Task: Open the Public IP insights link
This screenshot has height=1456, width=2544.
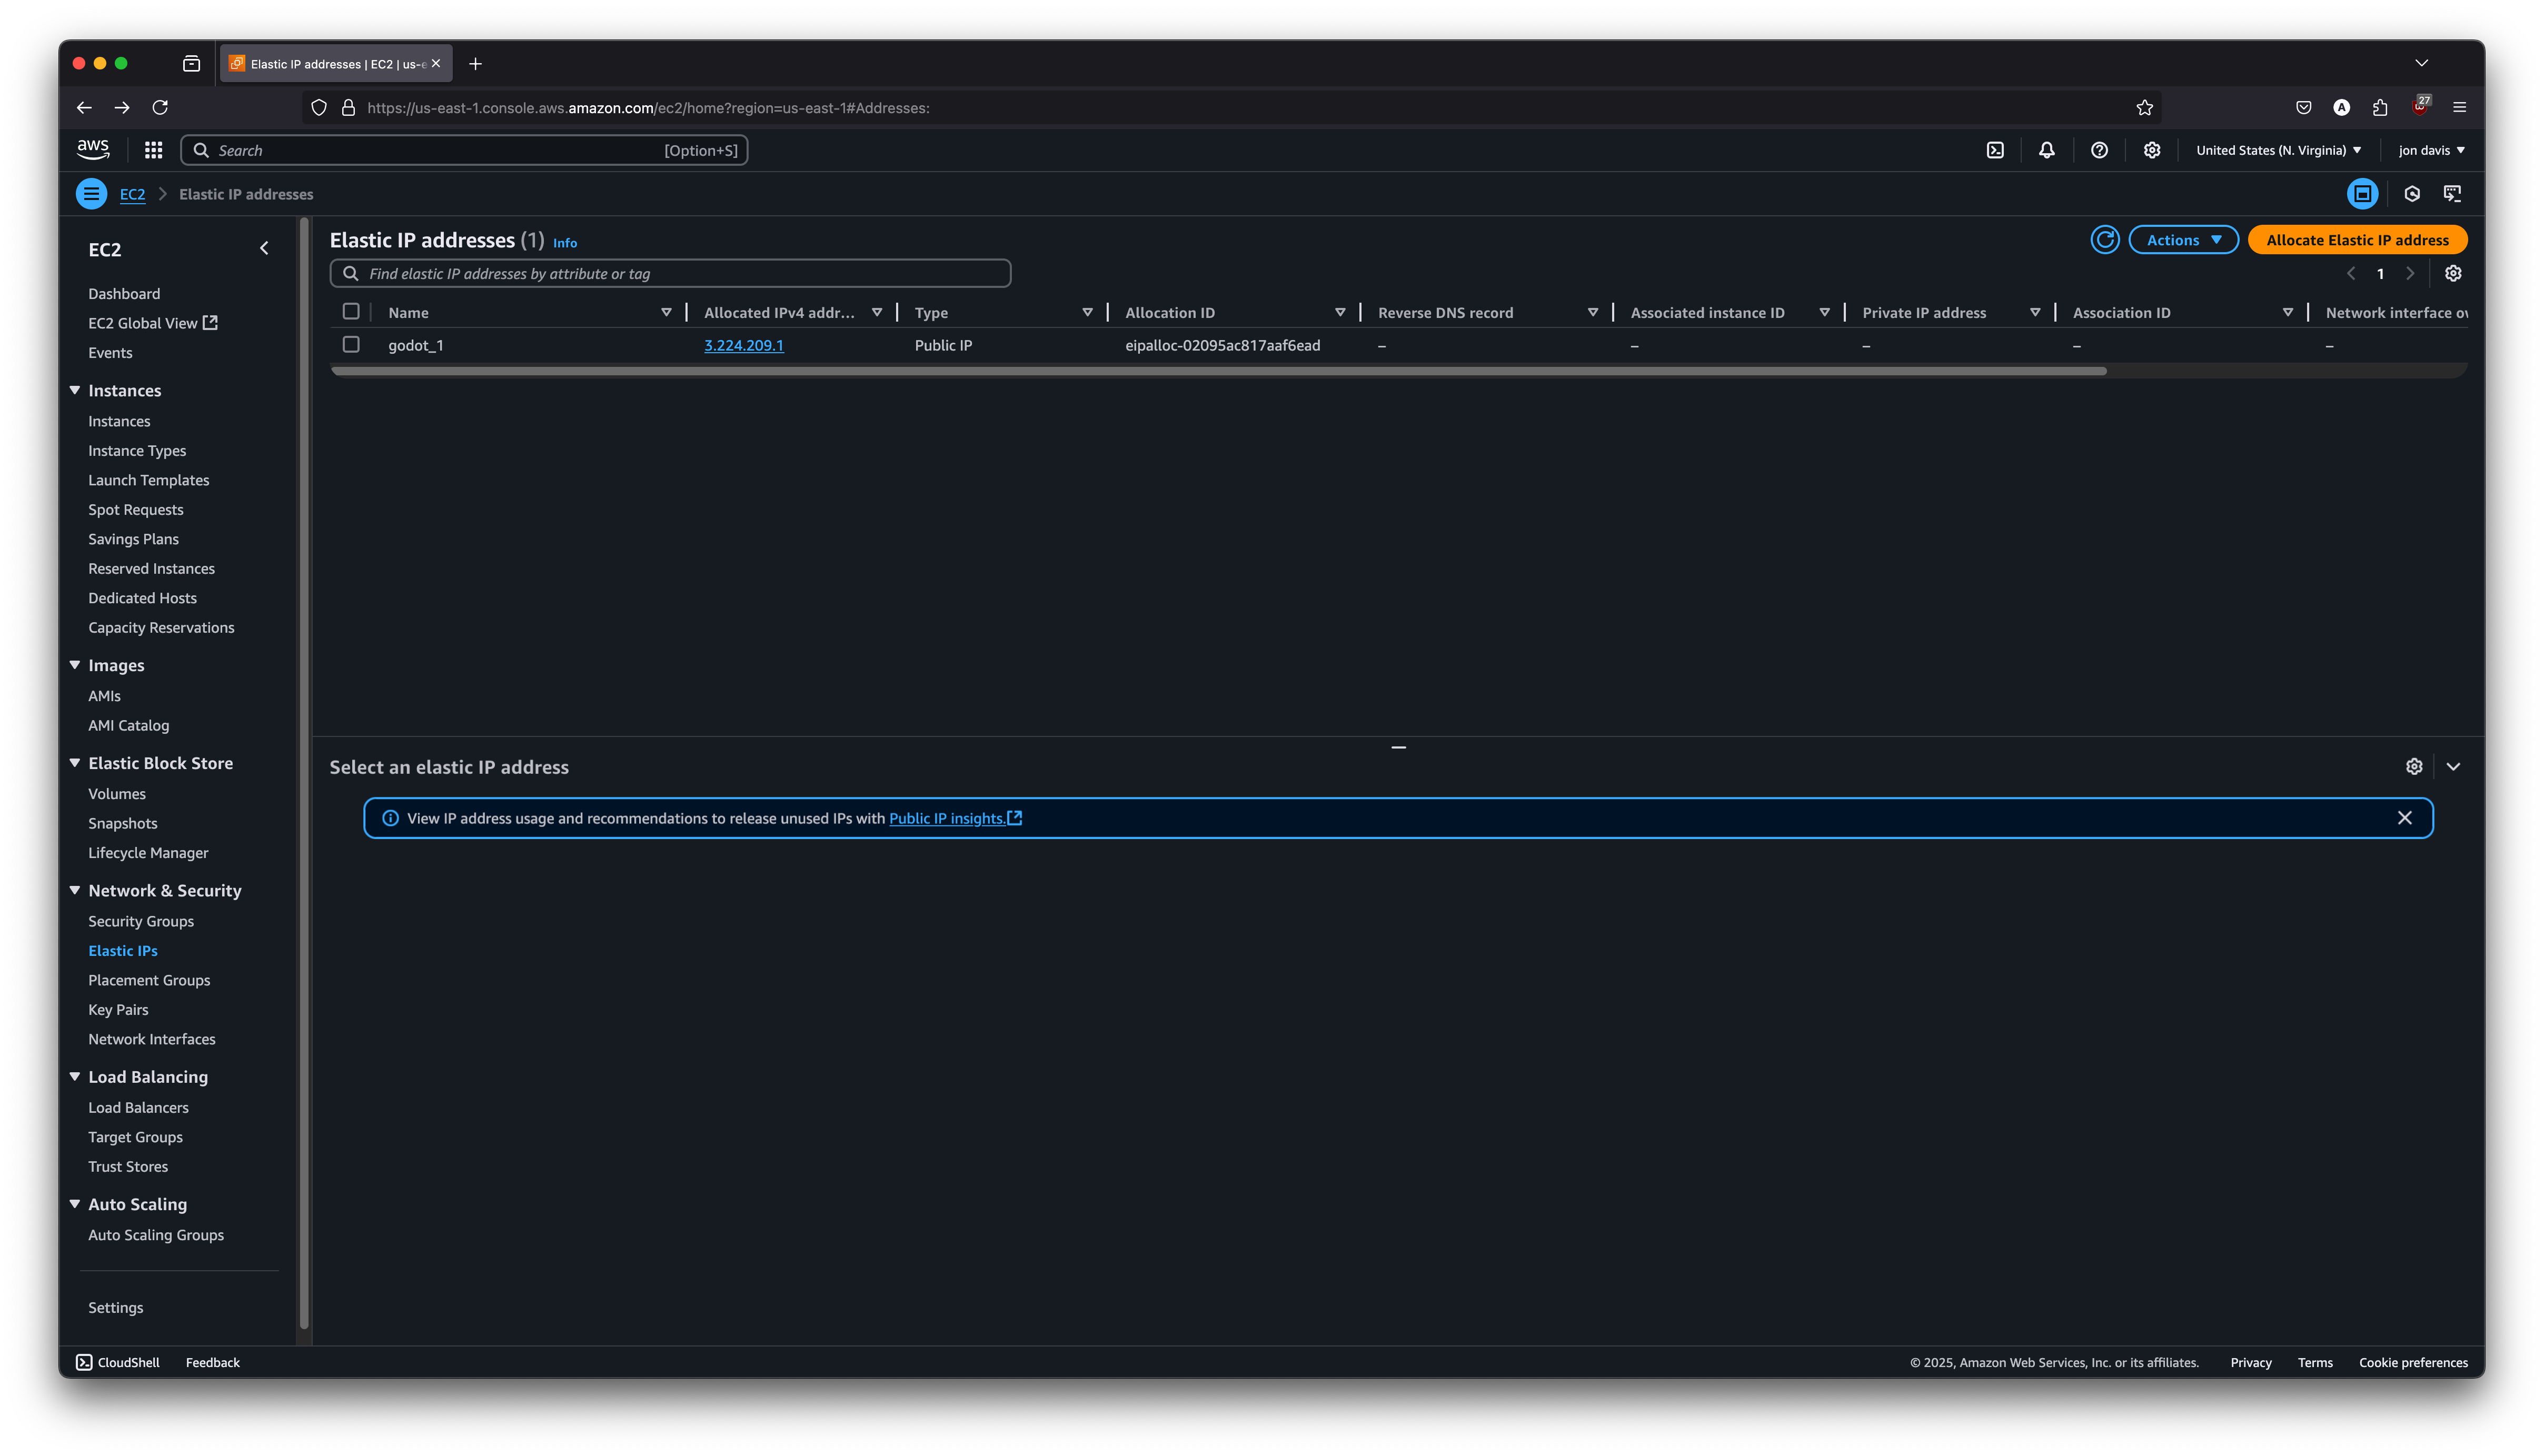Action: [955, 818]
